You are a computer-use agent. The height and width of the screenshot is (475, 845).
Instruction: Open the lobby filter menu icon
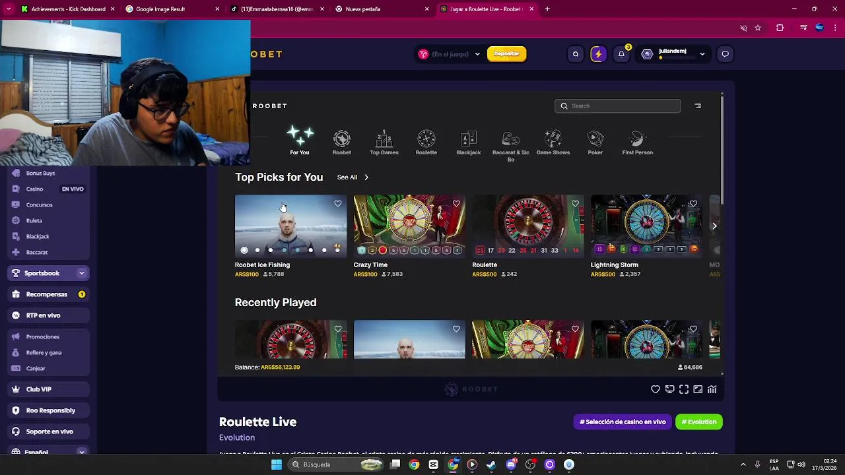[x=698, y=106]
